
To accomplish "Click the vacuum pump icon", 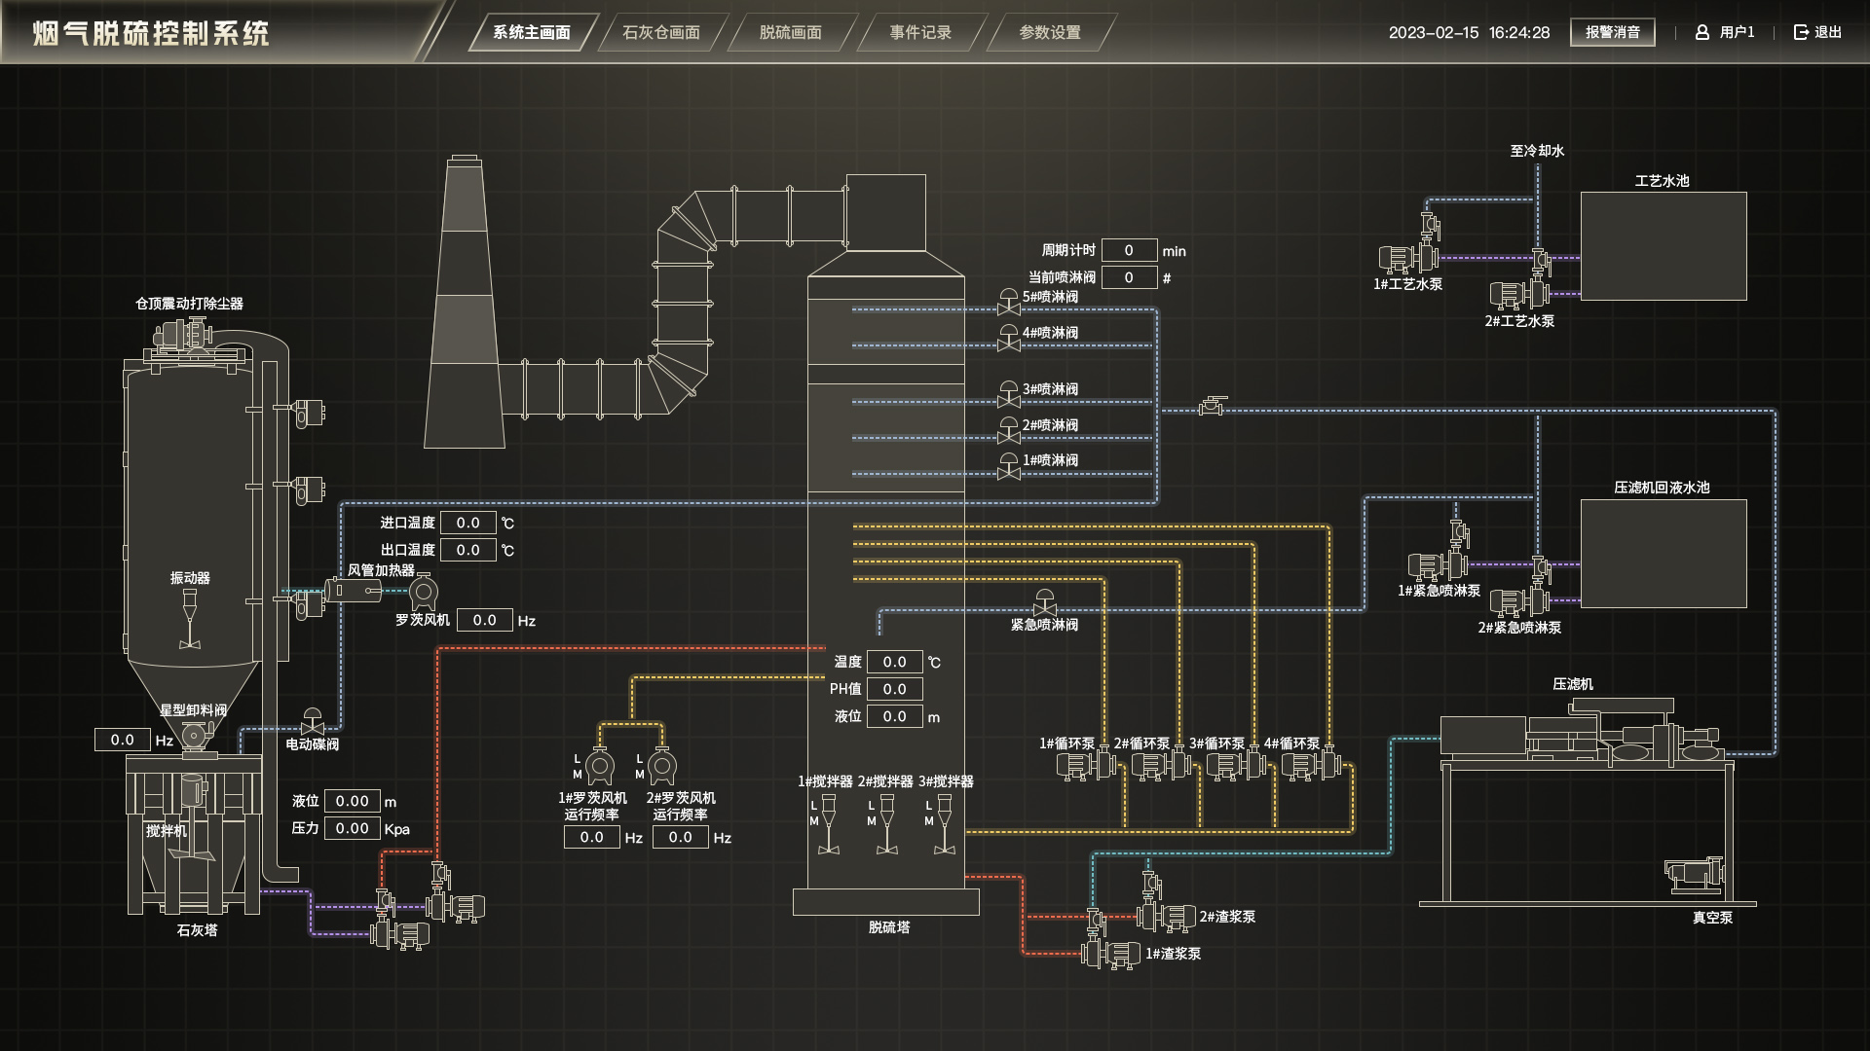I will pos(1695,875).
